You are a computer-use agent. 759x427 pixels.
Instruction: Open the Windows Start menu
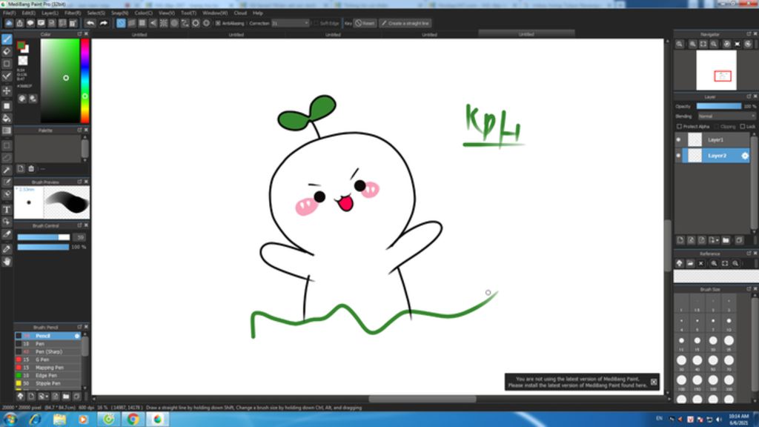click(10, 420)
